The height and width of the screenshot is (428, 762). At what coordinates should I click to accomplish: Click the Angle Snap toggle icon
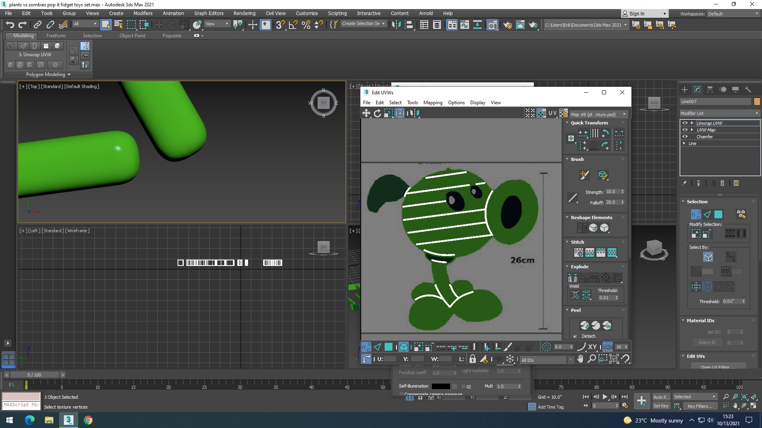(x=293, y=25)
